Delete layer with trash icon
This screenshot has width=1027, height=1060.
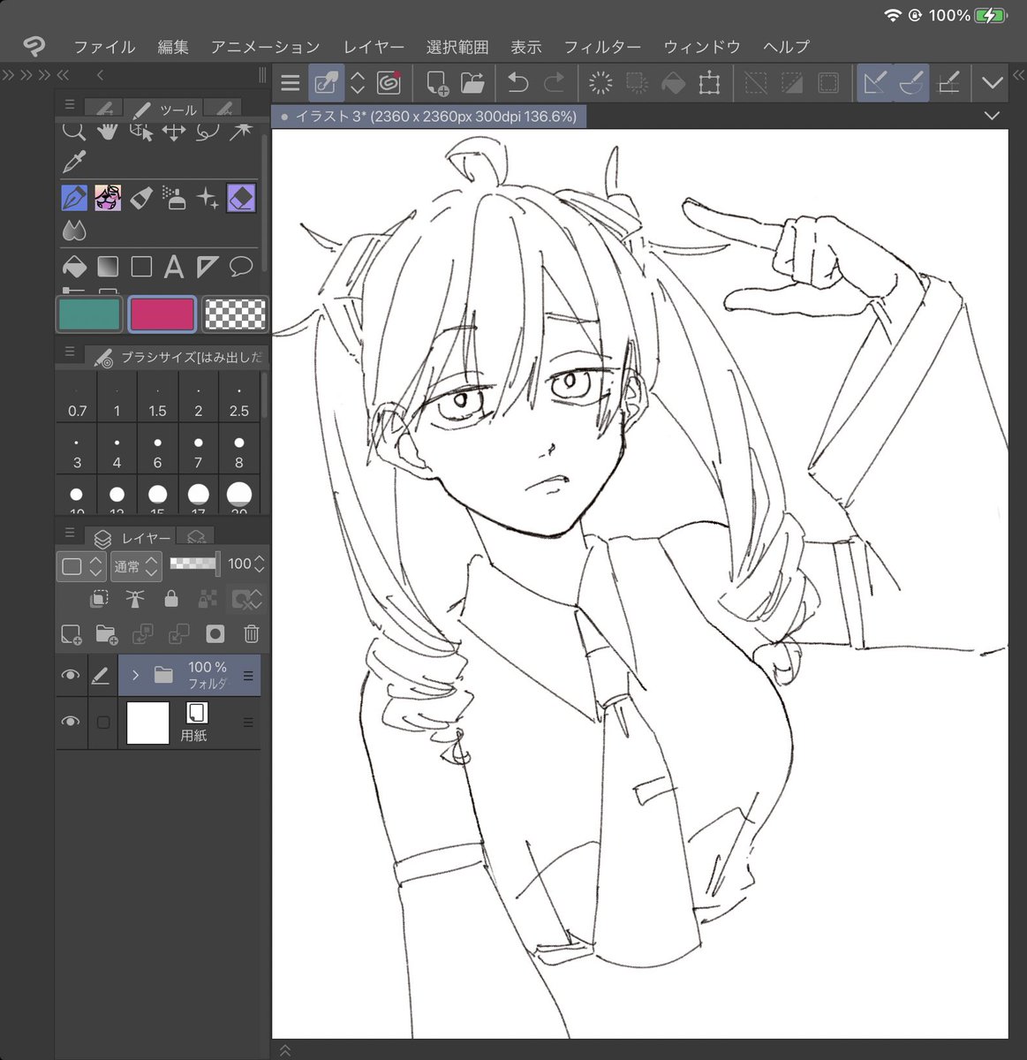(x=252, y=634)
